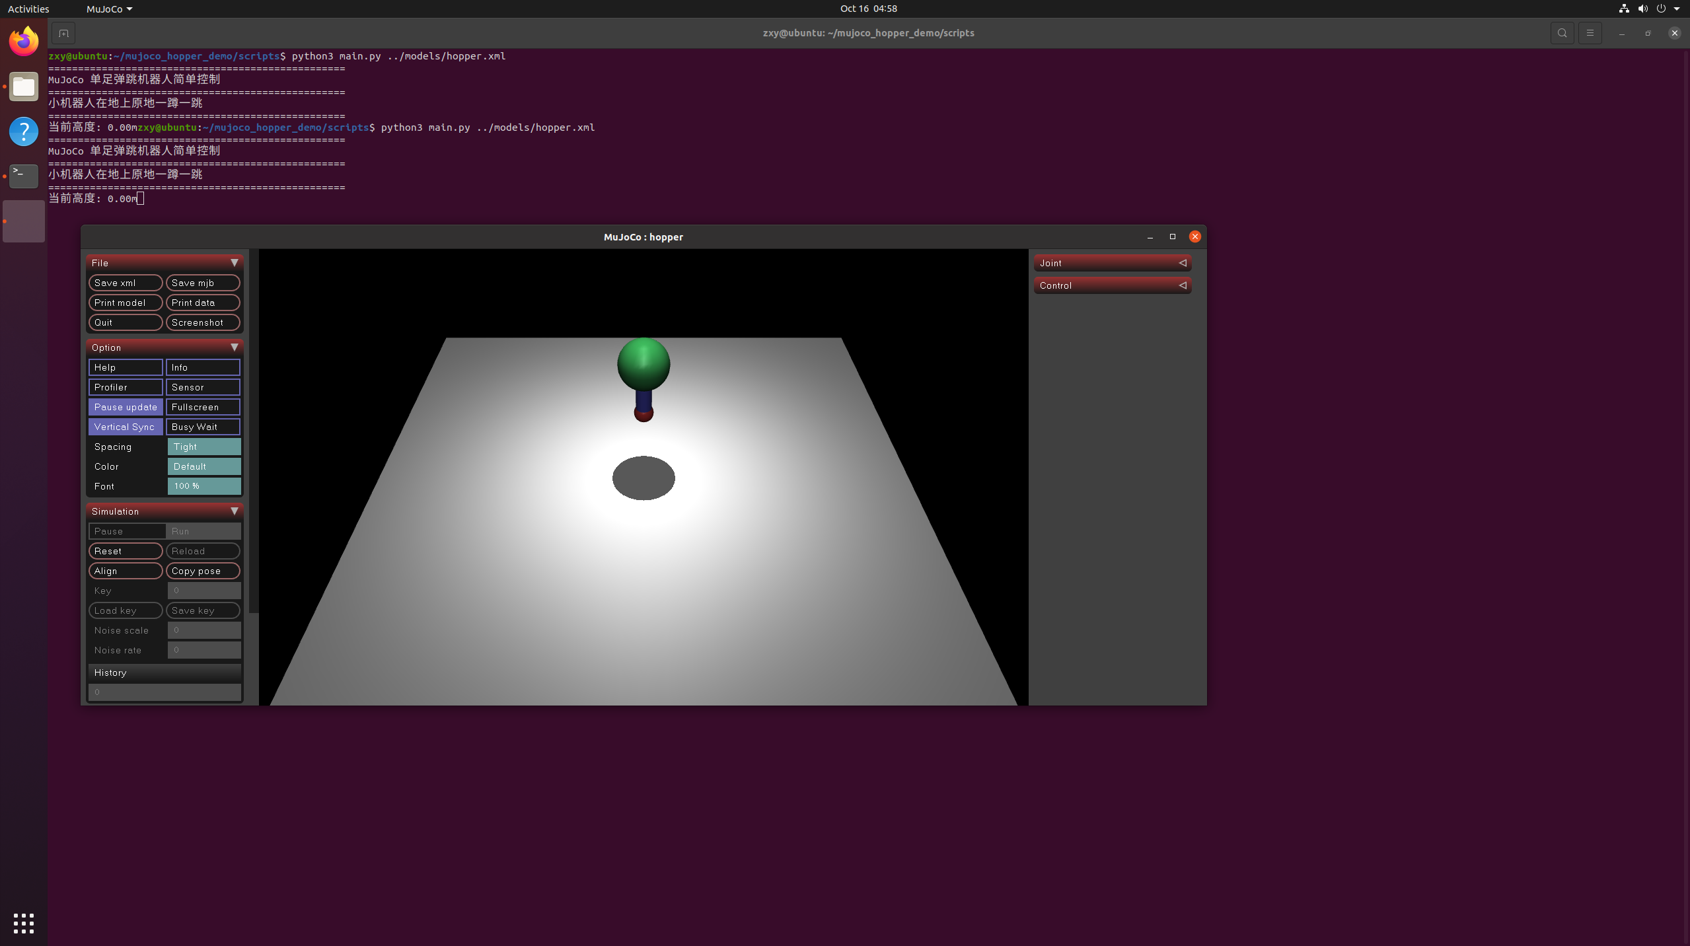The width and height of the screenshot is (1690, 946).
Task: Expand the Joint panel
Action: coord(1113,263)
